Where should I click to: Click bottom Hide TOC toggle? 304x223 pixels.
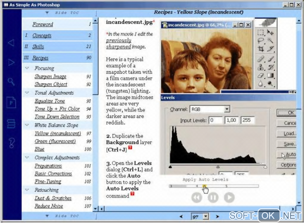click(x=62, y=216)
